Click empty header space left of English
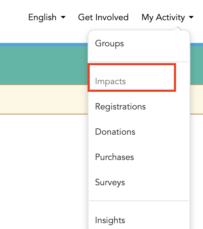 click(x=13, y=17)
